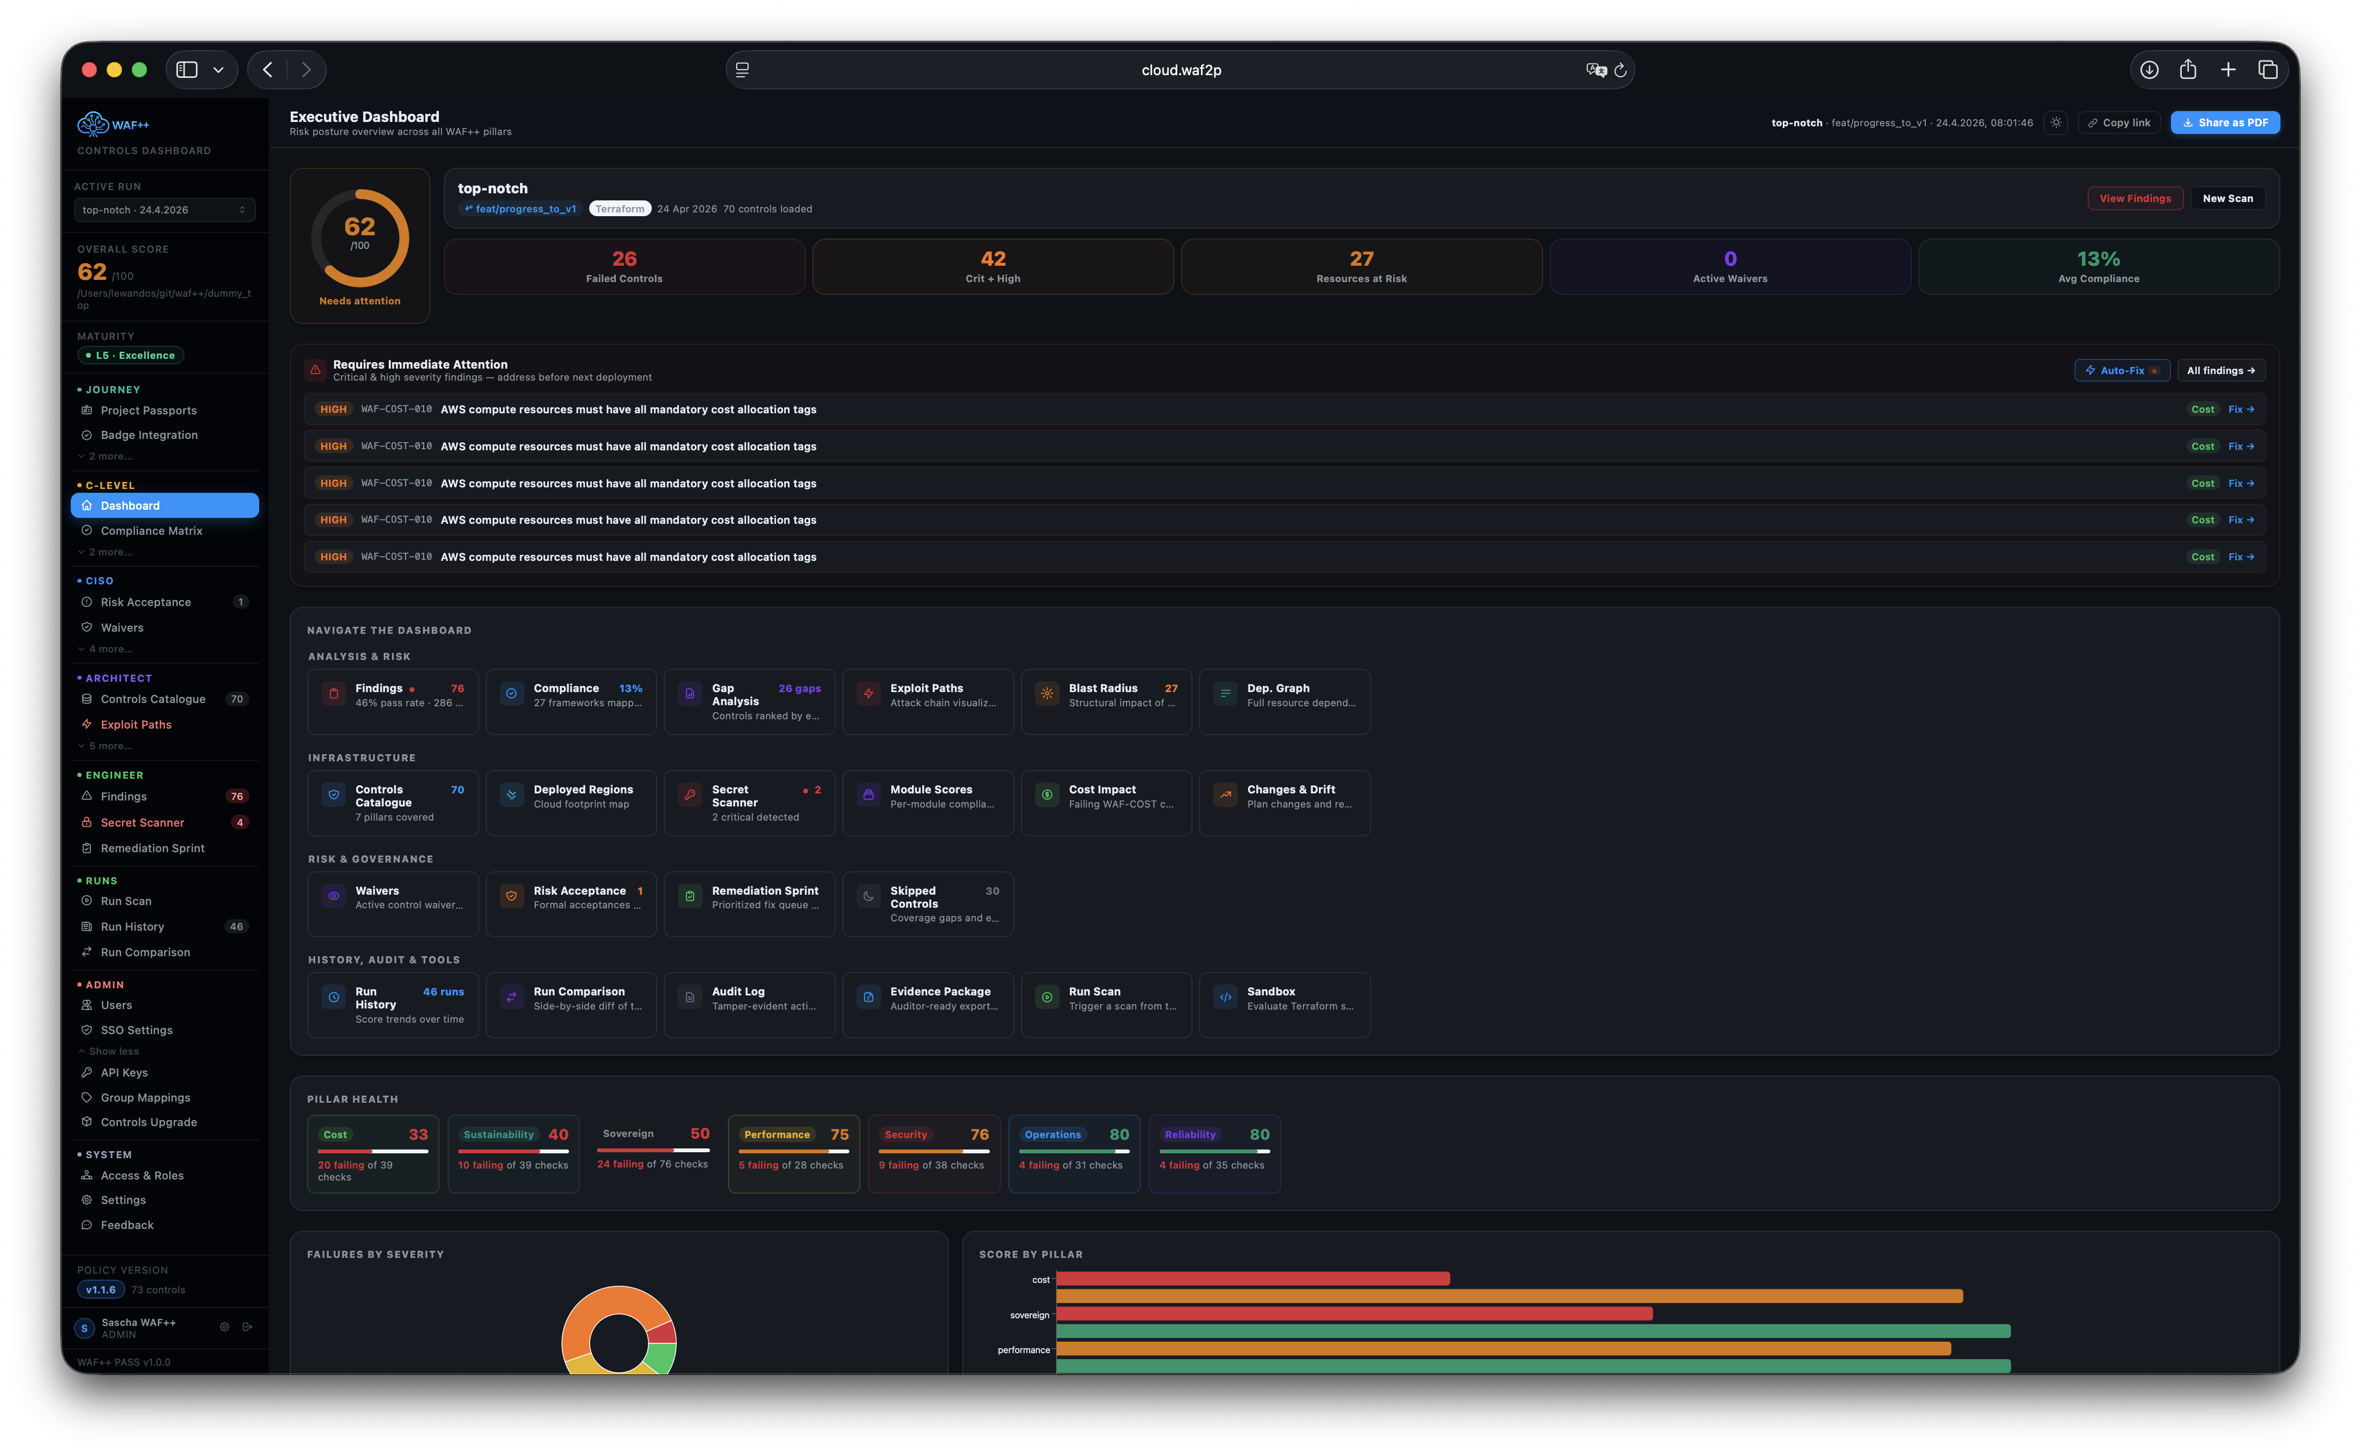Select the Performance pillar health bar

pyautogui.click(x=794, y=1151)
